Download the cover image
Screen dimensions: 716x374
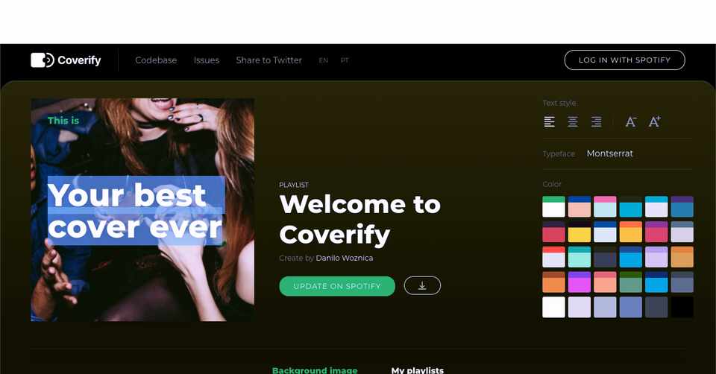[422, 285]
